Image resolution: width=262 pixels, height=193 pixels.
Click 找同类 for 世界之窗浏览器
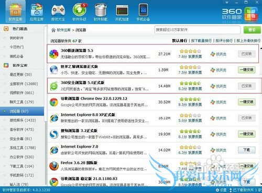[219, 70]
